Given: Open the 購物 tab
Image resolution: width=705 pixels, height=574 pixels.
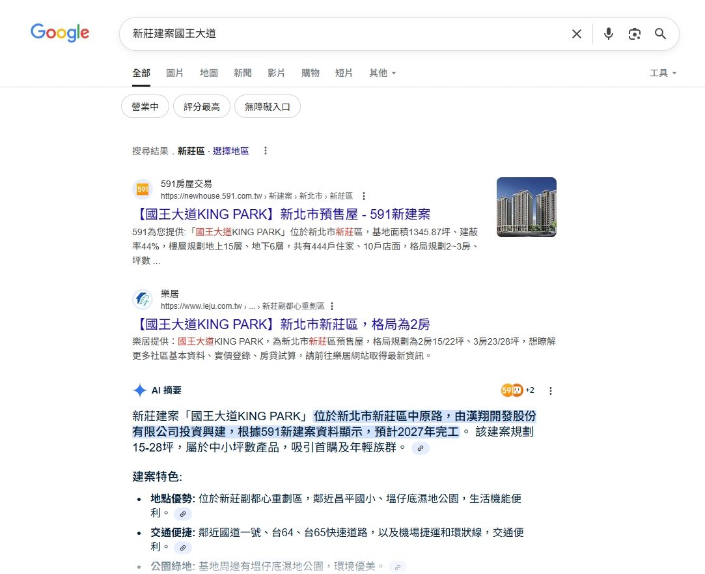Looking at the screenshot, I should pos(311,73).
